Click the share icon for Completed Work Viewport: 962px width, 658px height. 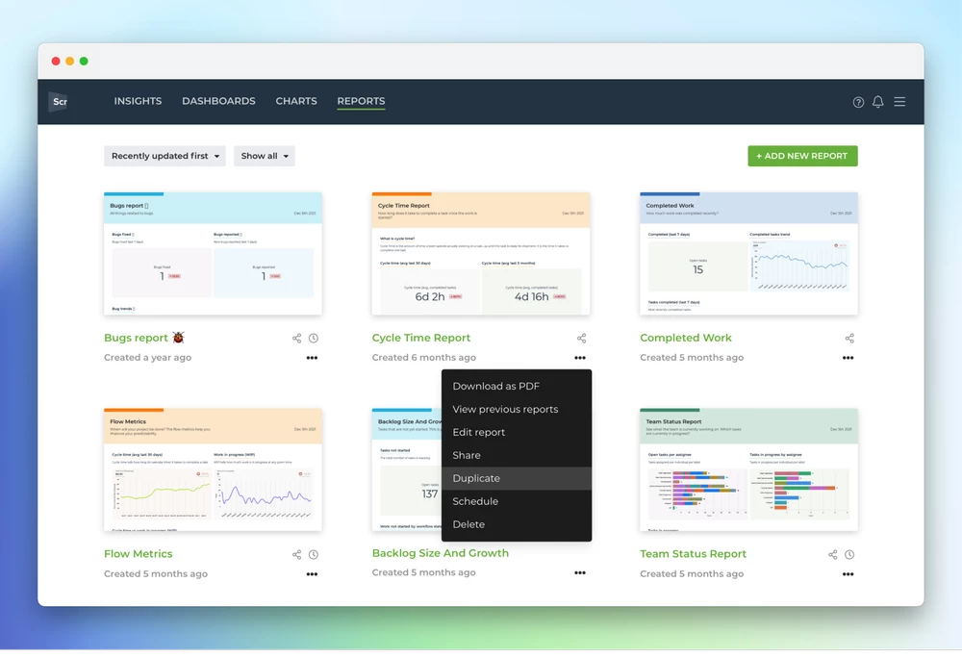[849, 338]
